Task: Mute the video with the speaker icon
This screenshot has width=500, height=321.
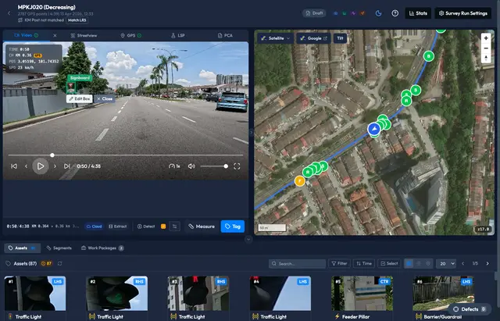Action: pos(191,166)
